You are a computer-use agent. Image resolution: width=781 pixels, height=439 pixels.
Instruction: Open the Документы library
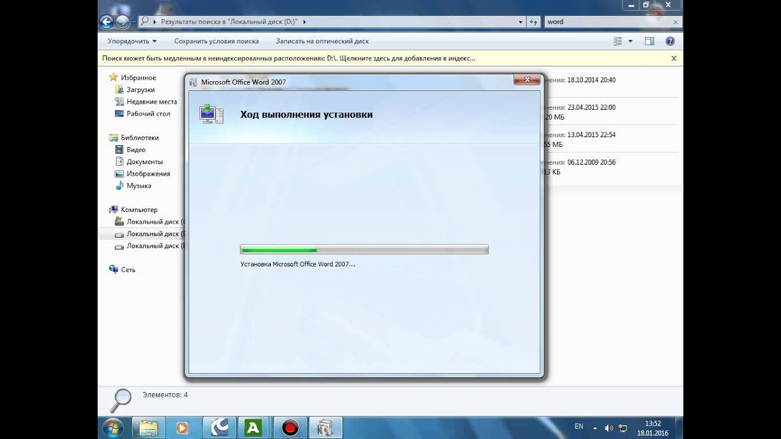[x=145, y=162]
